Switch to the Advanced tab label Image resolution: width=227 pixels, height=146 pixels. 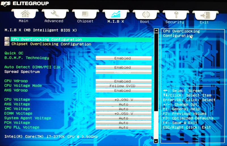tap(54, 21)
